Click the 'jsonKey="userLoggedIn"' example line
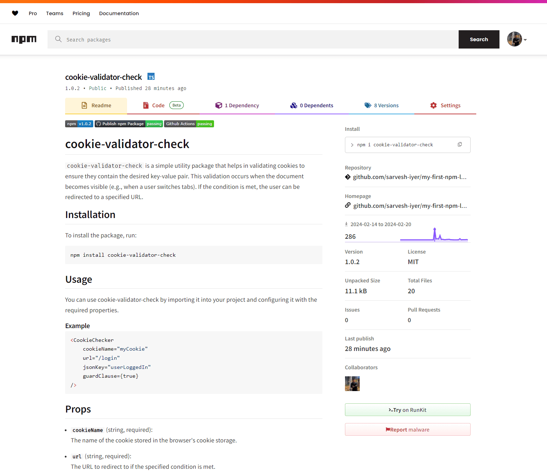 click(117, 367)
